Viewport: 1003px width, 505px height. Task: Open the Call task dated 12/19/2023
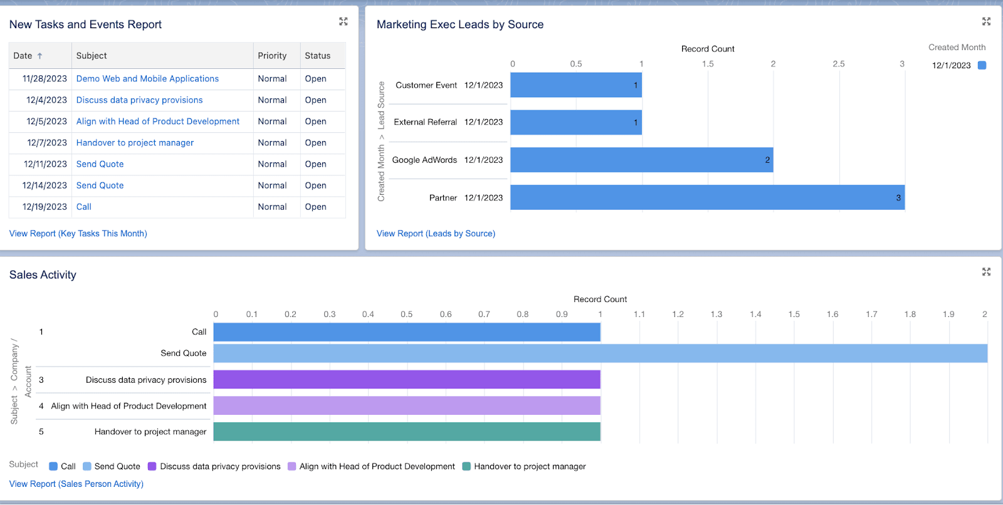click(x=84, y=207)
